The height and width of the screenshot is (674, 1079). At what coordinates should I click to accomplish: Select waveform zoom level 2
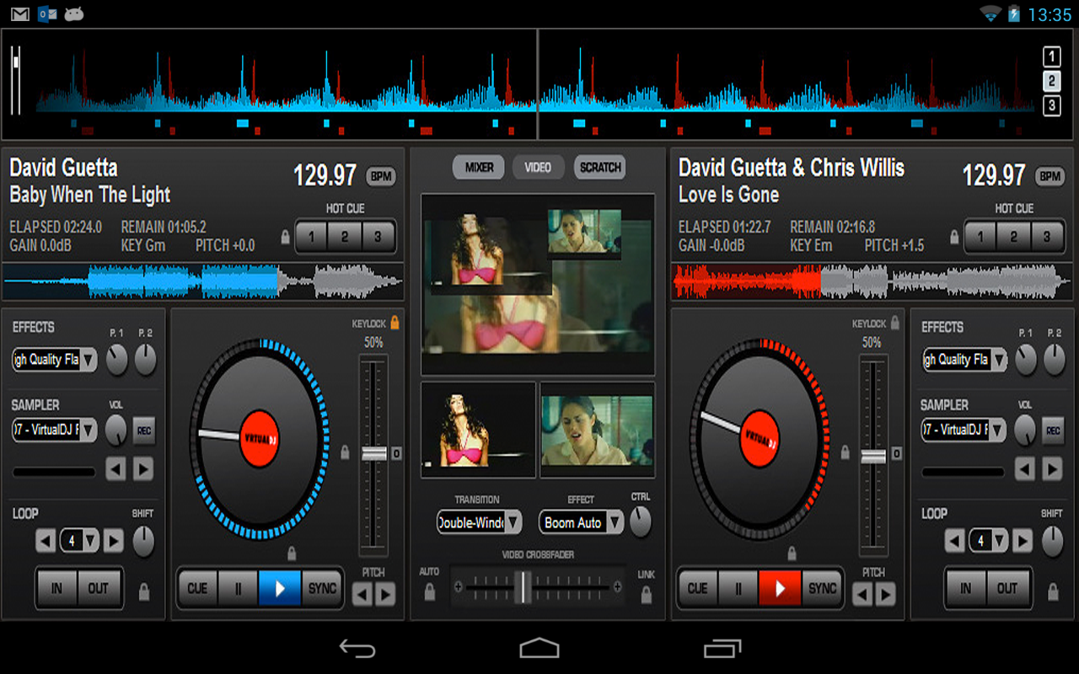[1051, 81]
